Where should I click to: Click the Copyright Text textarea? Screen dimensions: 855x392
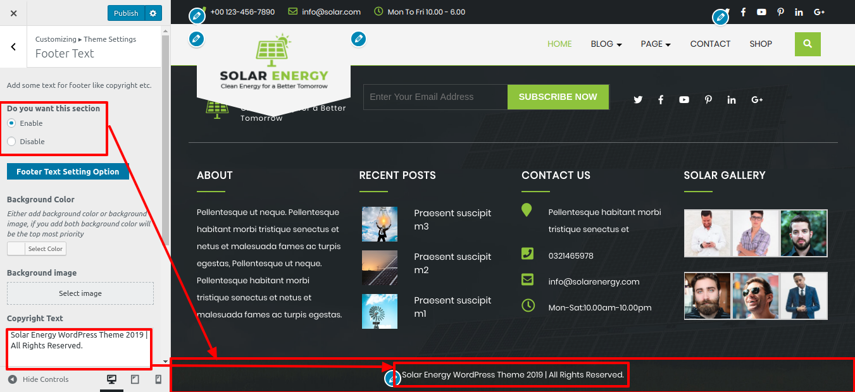79,348
